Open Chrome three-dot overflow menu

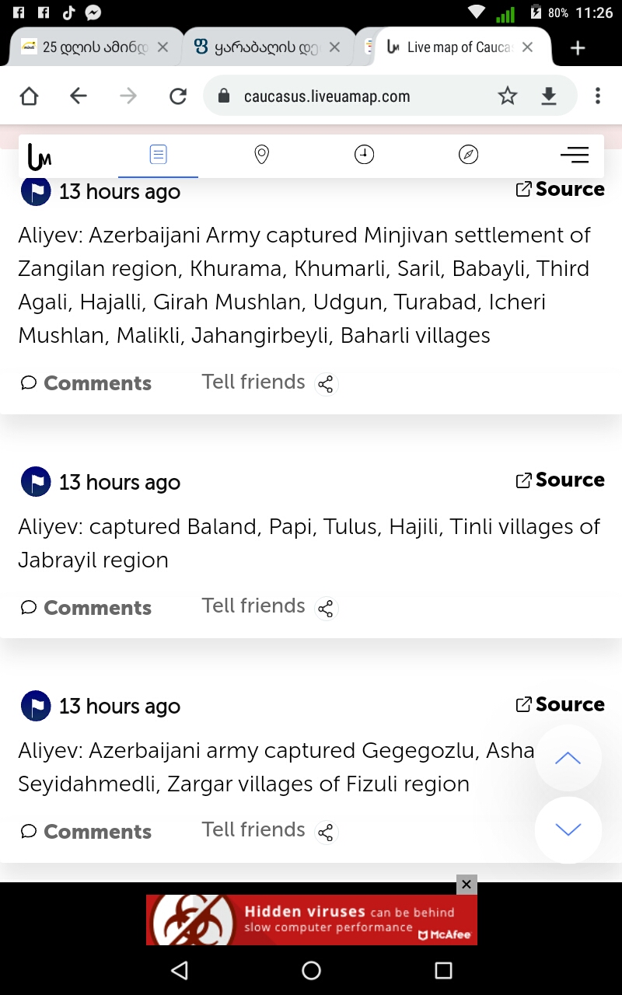(x=597, y=96)
